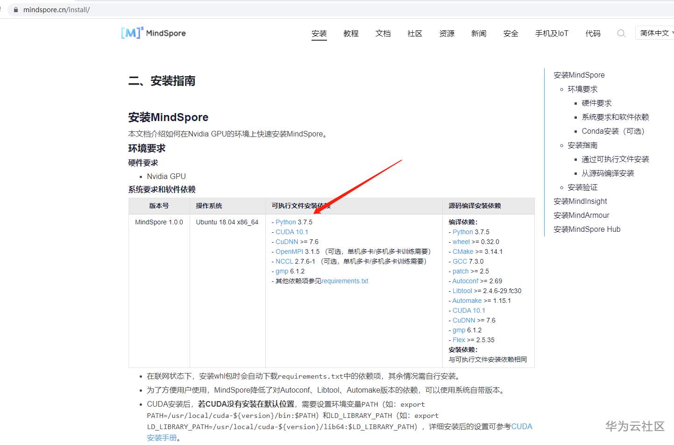The image size is (674, 445).
Task: Go to 手机及IoT in the navigation
Action: (x=552, y=34)
